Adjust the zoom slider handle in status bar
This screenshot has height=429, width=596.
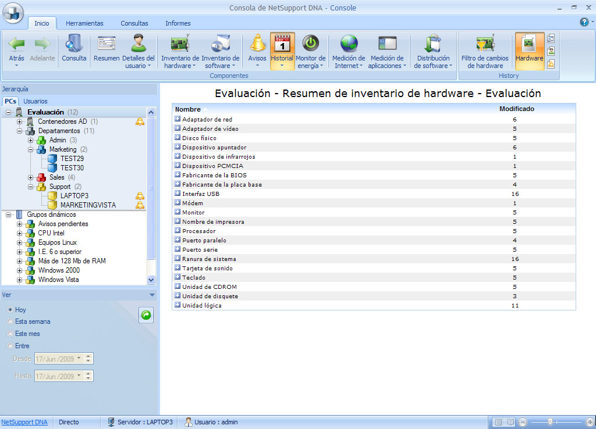(549, 422)
